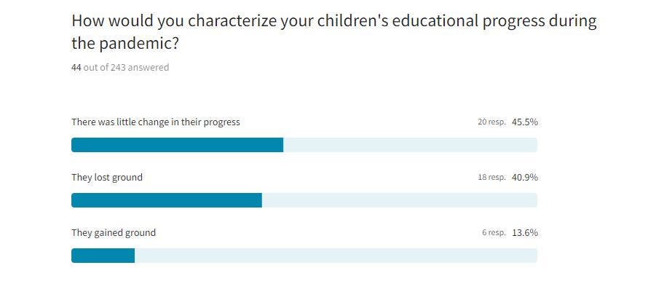The image size is (656, 308).
Task: Click the 40.9% percentage value
Action: 524,177
